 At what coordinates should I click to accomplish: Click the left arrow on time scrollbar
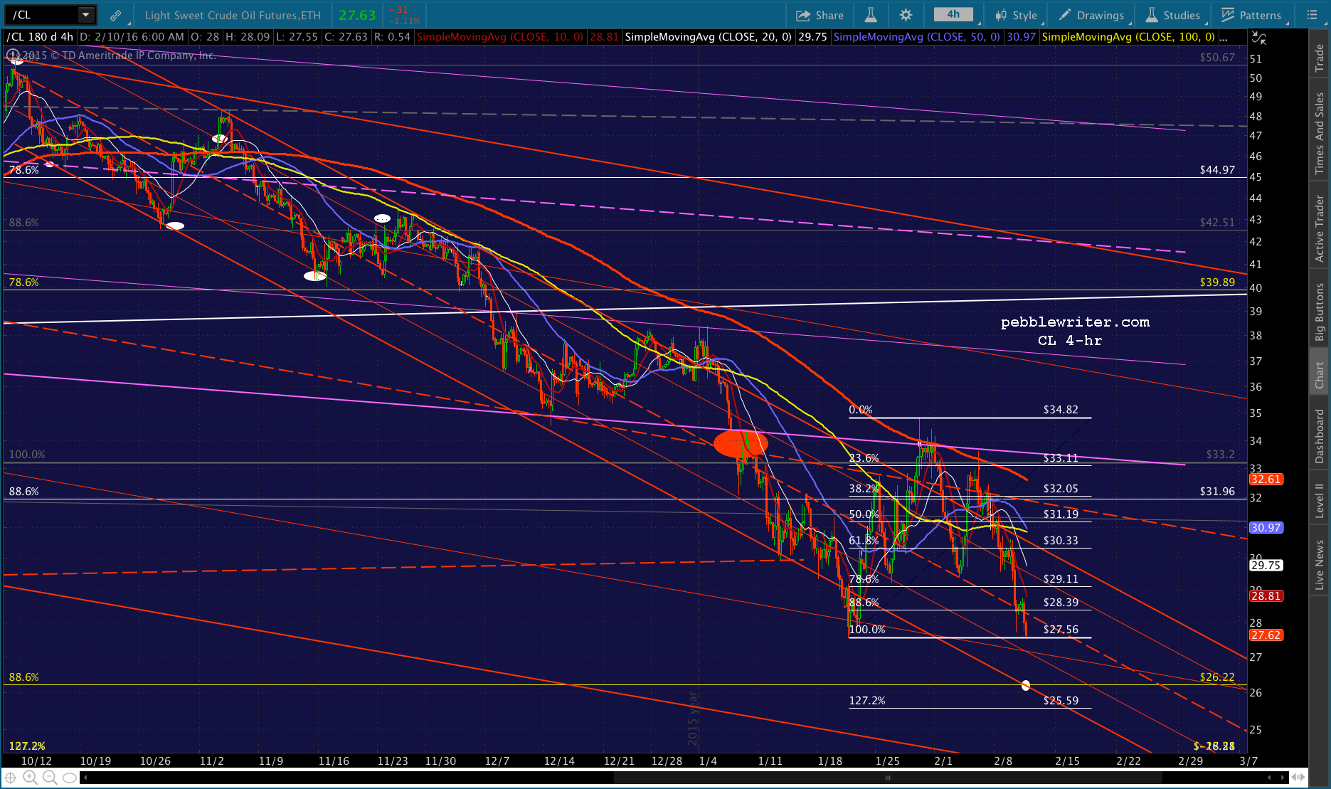click(85, 778)
